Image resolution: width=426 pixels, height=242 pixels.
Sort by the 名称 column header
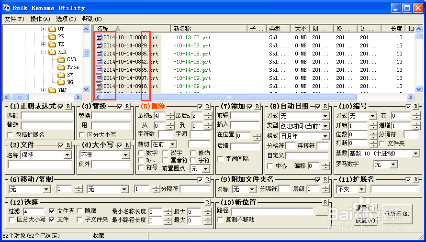[x=132, y=29]
